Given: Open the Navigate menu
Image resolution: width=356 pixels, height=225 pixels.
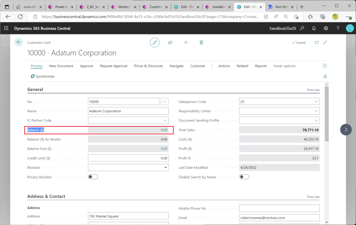Looking at the screenshot, I should point(176,66).
